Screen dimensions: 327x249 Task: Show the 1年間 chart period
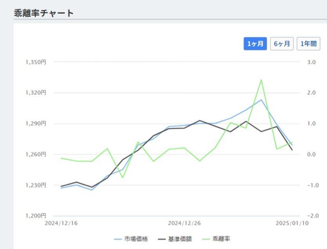(308, 43)
